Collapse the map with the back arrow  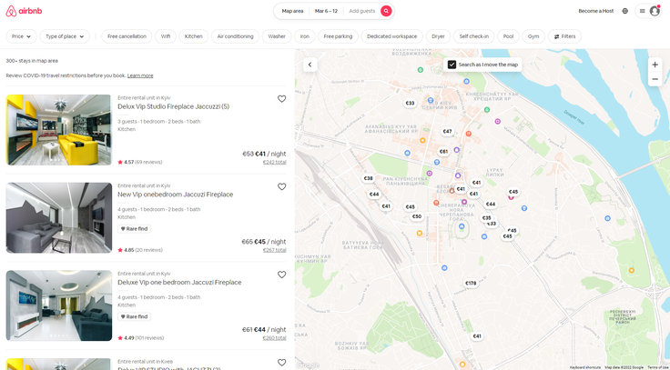pyautogui.click(x=310, y=65)
